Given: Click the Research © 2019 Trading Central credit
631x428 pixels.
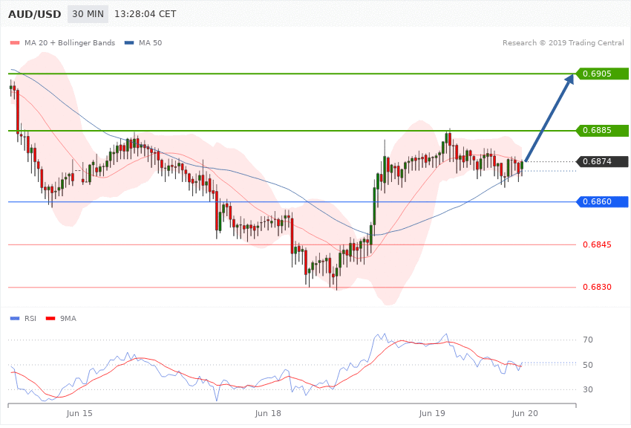Looking at the screenshot, I should click(x=563, y=42).
